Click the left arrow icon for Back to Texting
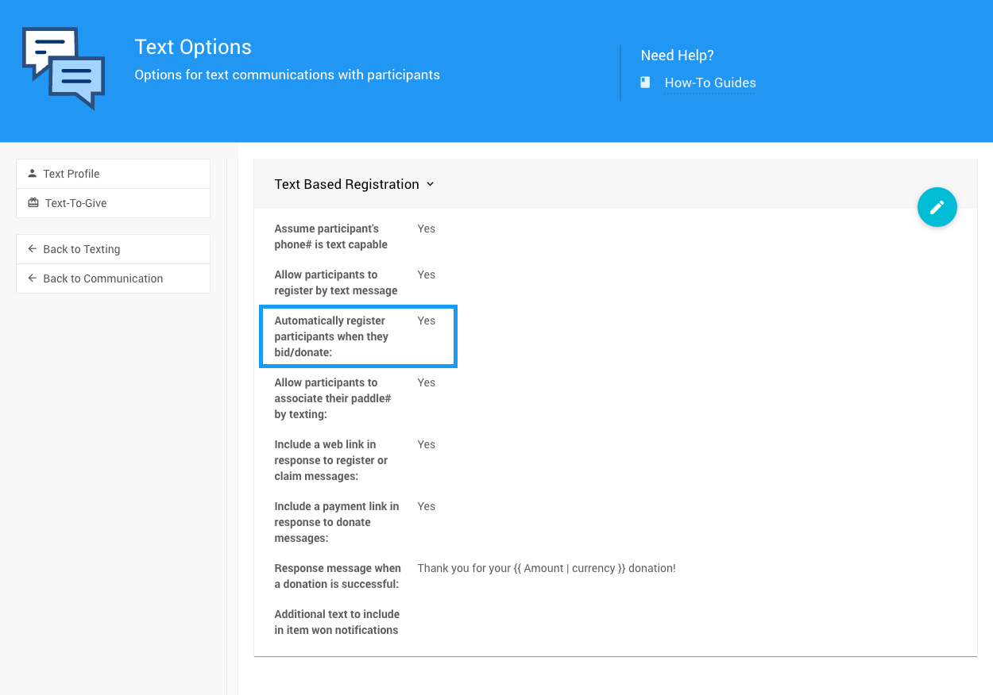Screen dimensions: 993x695 click(x=32, y=249)
